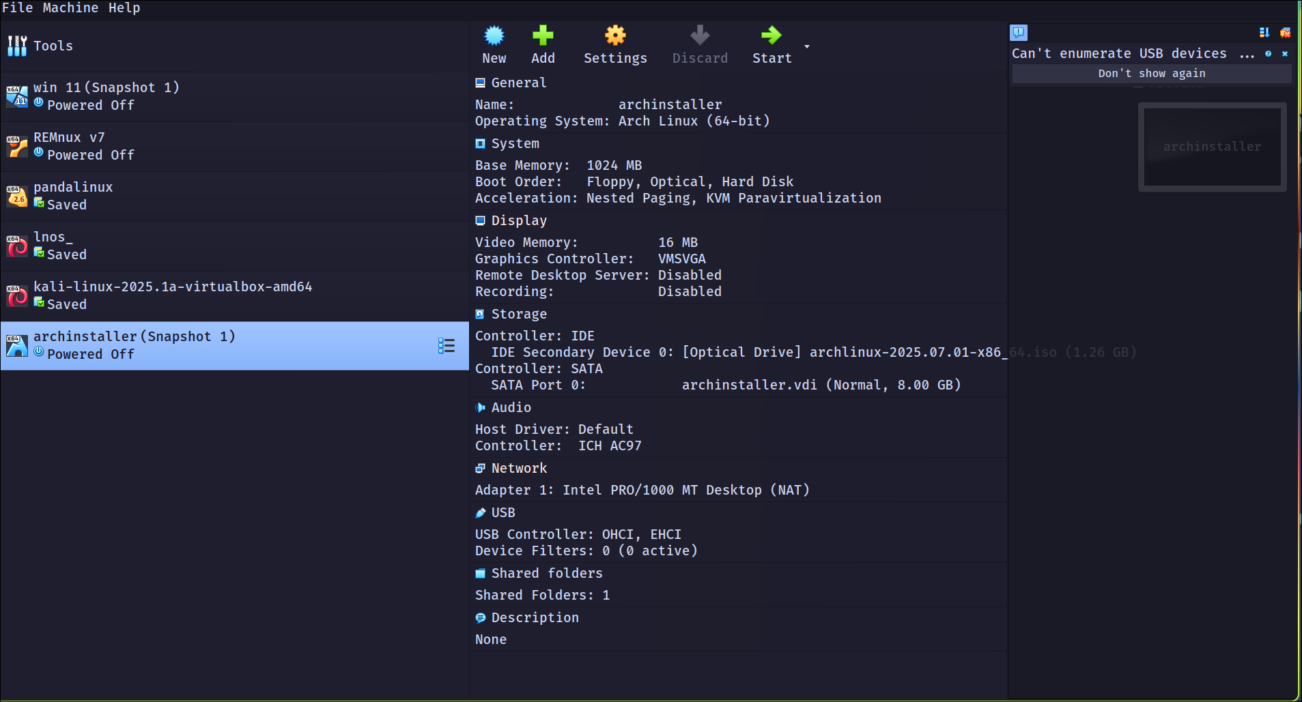
Task: Open the General section header
Action: [x=519, y=83]
